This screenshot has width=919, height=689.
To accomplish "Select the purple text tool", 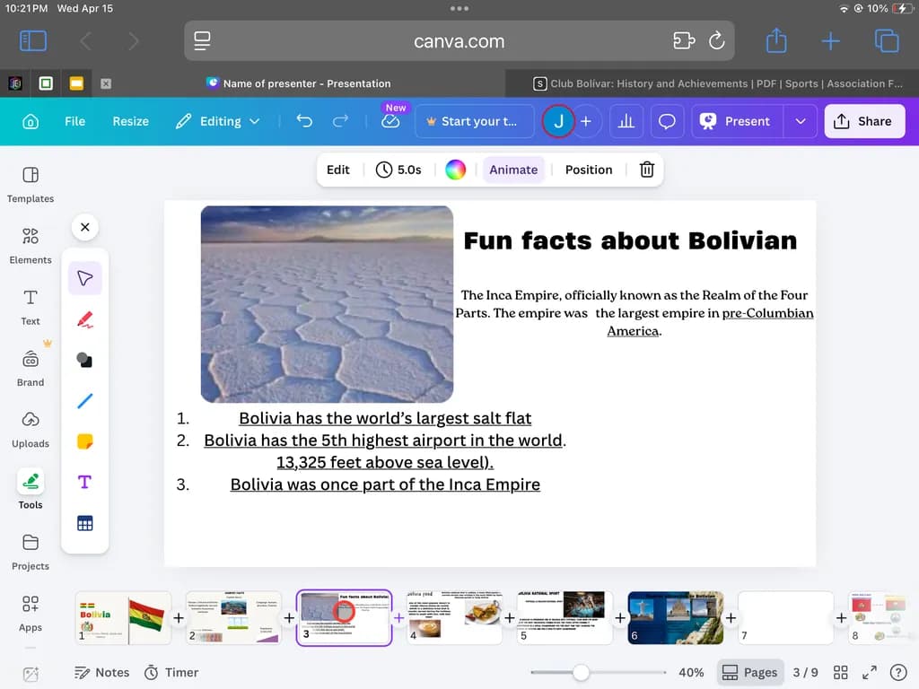I will (85, 482).
